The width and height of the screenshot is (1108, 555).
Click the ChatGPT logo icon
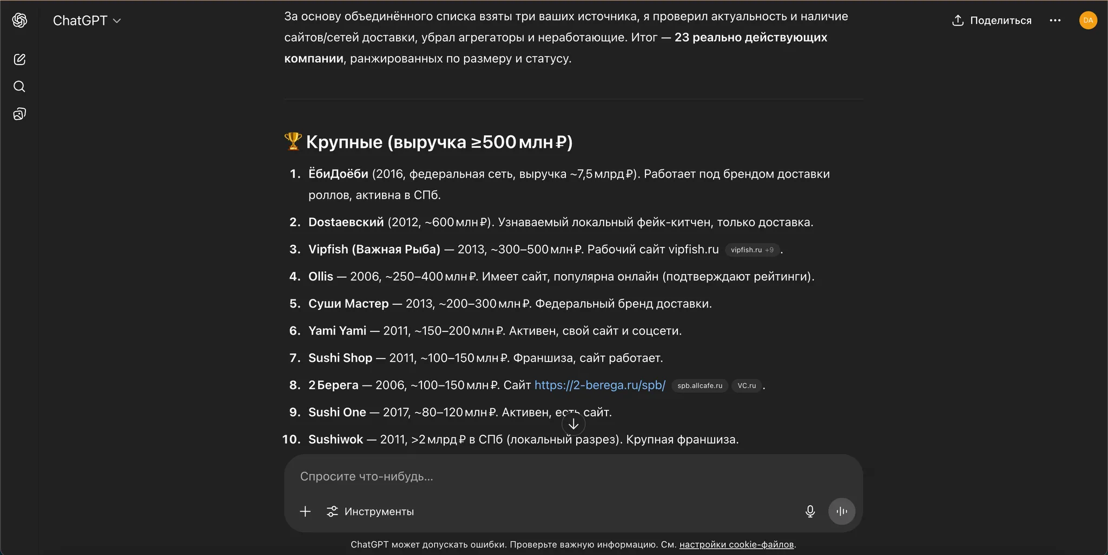point(20,21)
